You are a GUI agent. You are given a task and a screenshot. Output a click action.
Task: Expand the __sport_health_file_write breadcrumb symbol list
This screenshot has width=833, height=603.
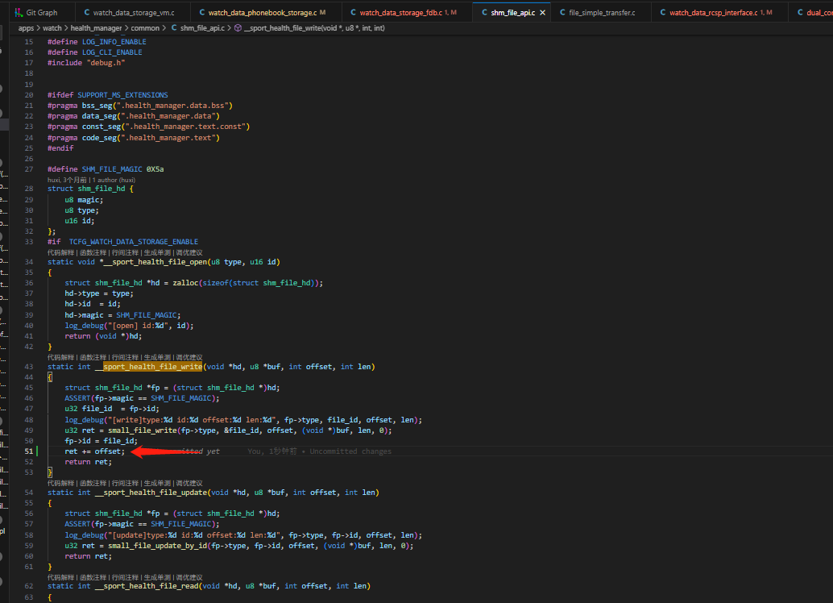point(314,28)
